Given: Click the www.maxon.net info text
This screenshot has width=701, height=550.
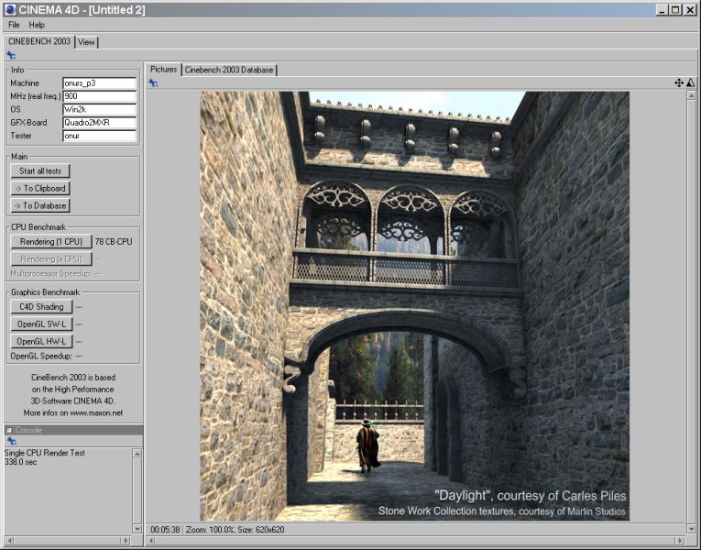Looking at the screenshot, I should click(96, 412).
